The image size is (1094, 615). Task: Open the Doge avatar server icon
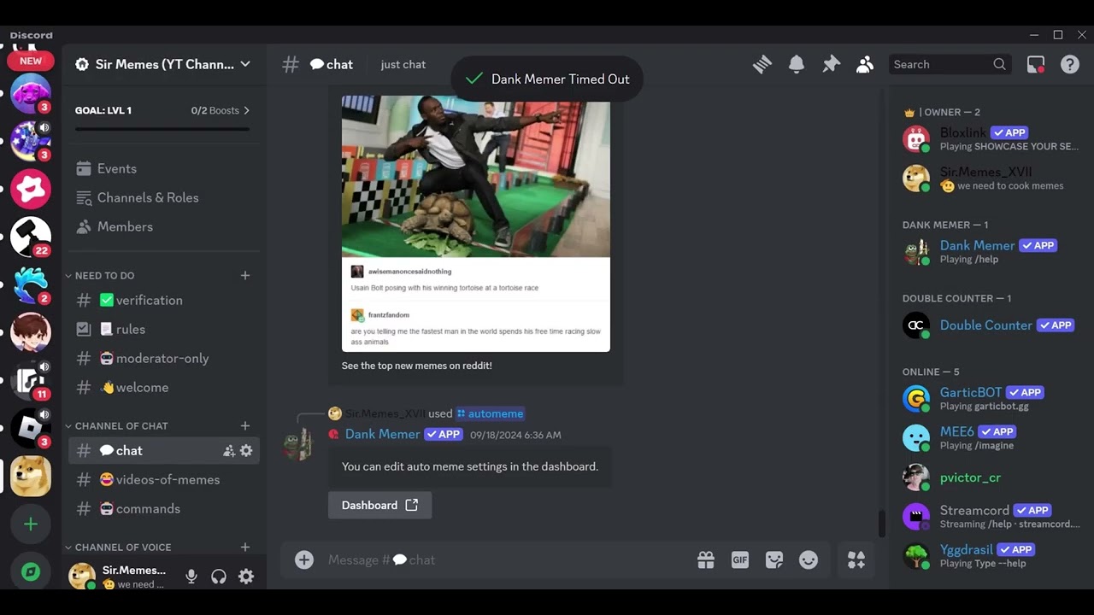tap(31, 477)
